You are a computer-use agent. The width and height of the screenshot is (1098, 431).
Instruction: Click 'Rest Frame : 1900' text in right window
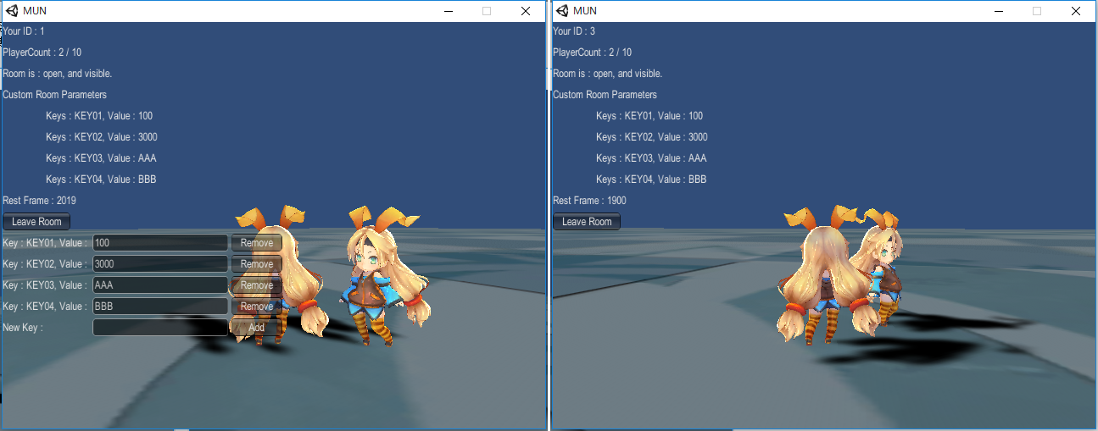click(590, 201)
